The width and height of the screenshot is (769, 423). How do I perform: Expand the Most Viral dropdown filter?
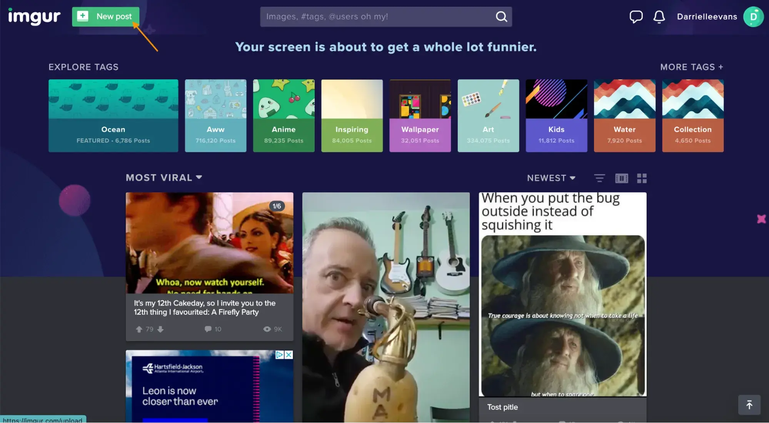pos(199,178)
